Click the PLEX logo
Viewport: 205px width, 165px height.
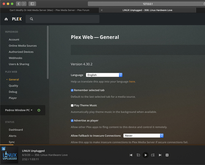tap(17, 19)
